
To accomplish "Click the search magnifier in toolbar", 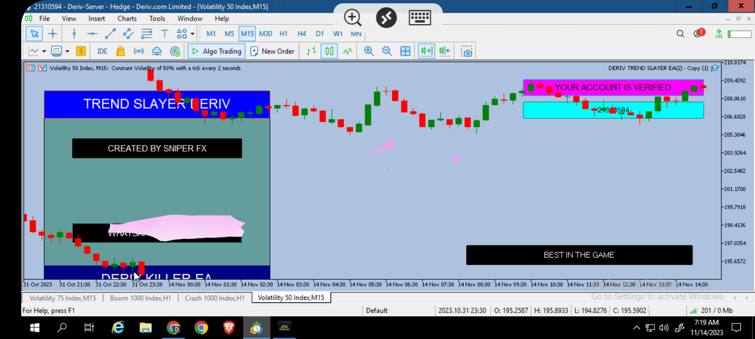I will [x=680, y=34].
